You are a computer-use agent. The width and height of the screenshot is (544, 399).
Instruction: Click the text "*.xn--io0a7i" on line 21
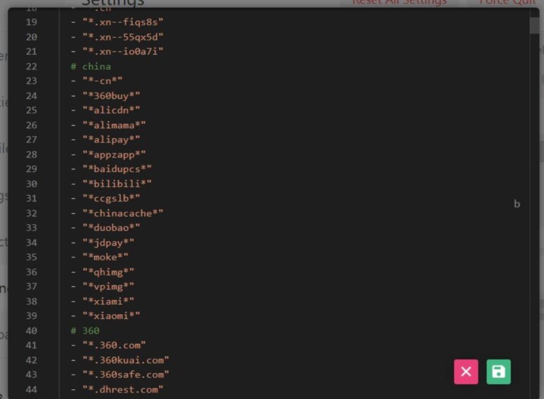(123, 51)
